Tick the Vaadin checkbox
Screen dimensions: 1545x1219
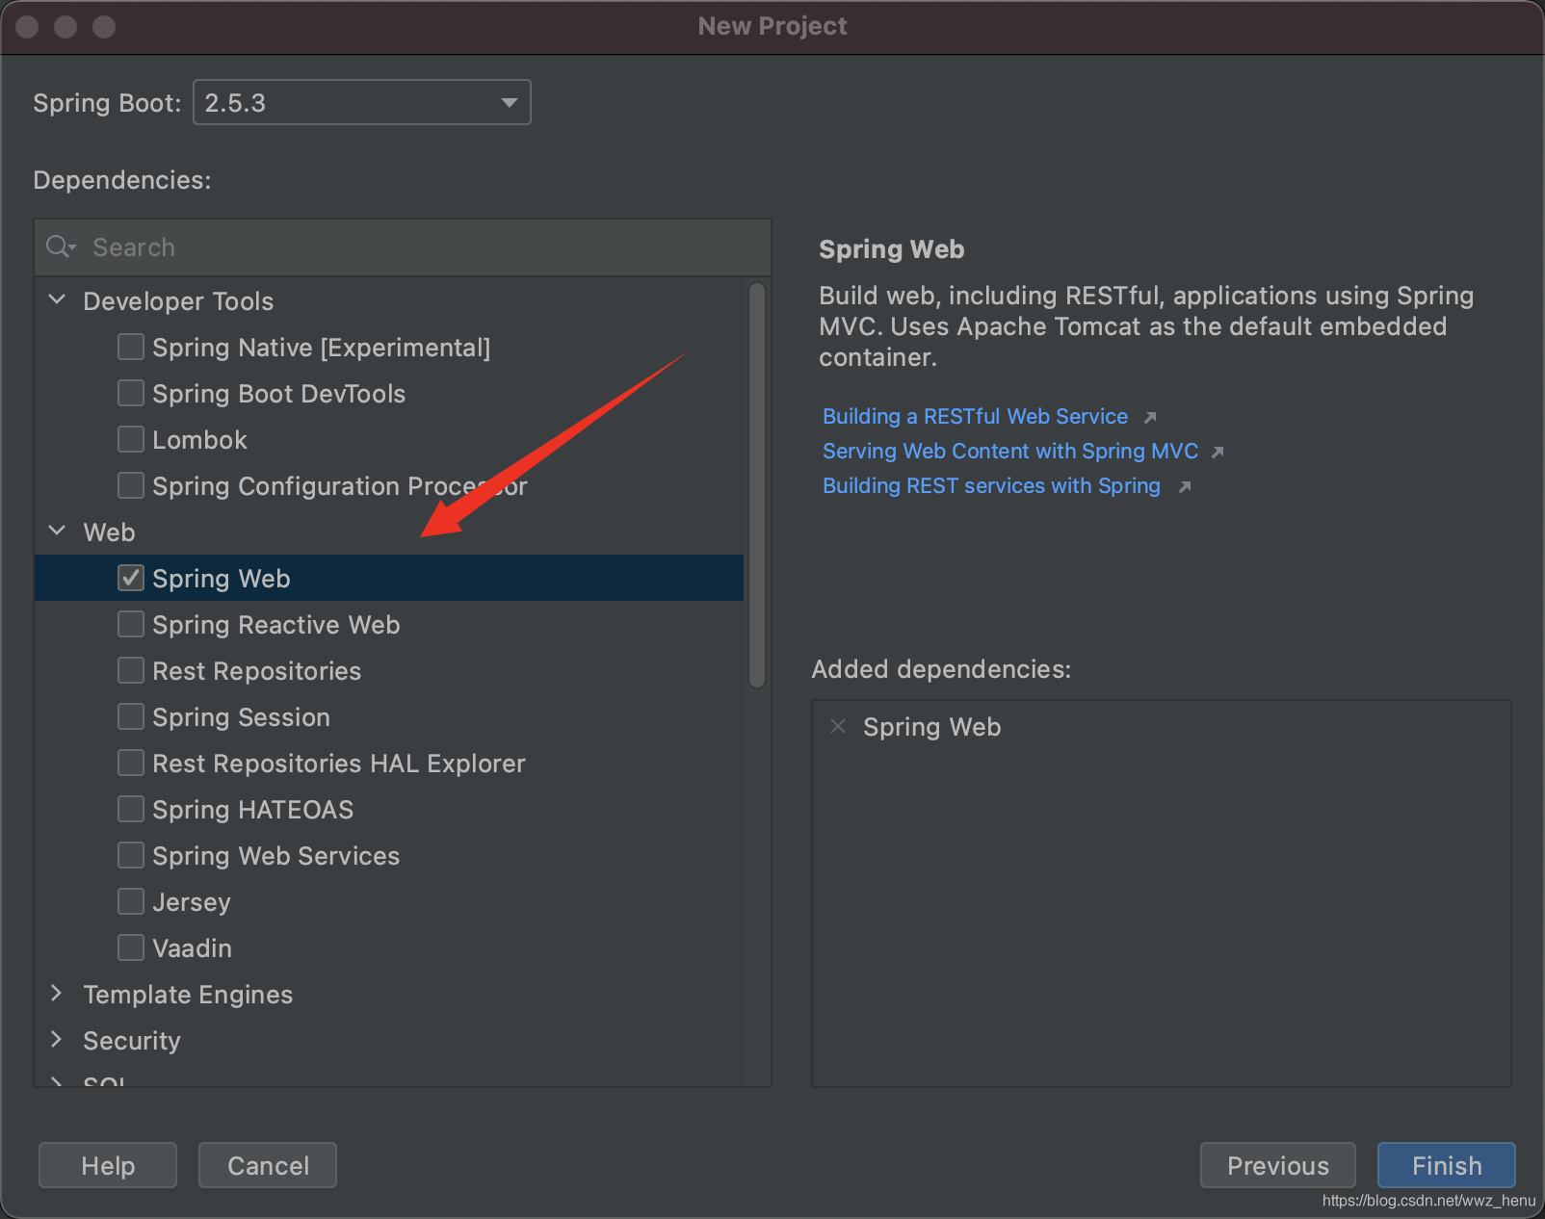tap(131, 947)
